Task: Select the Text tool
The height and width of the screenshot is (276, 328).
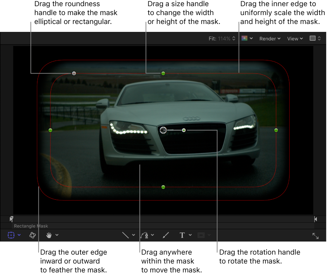Action: [181, 235]
